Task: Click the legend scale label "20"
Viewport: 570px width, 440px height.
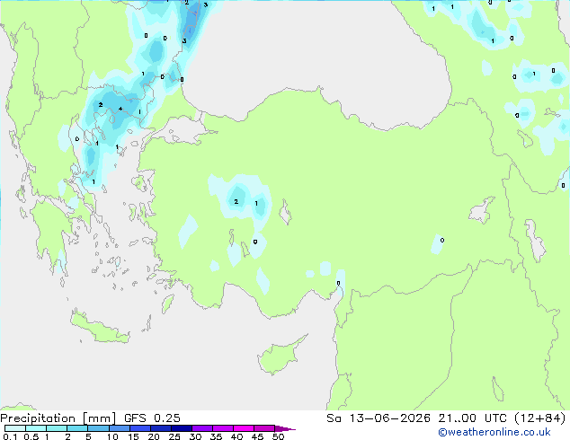Action: pyautogui.click(x=154, y=436)
